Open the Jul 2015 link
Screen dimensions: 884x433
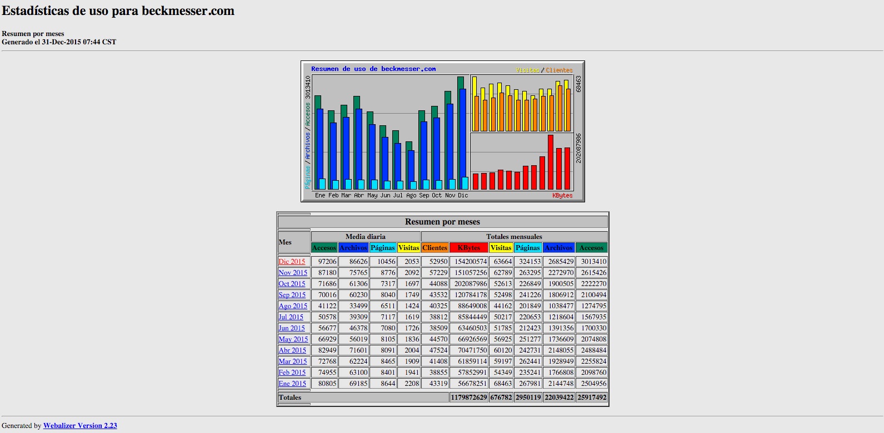291,317
